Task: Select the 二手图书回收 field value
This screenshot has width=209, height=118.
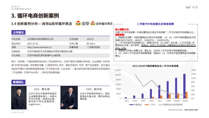Action: [93, 47]
